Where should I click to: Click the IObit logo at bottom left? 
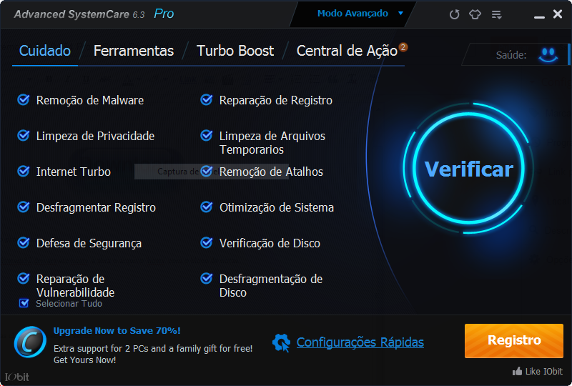point(16,377)
